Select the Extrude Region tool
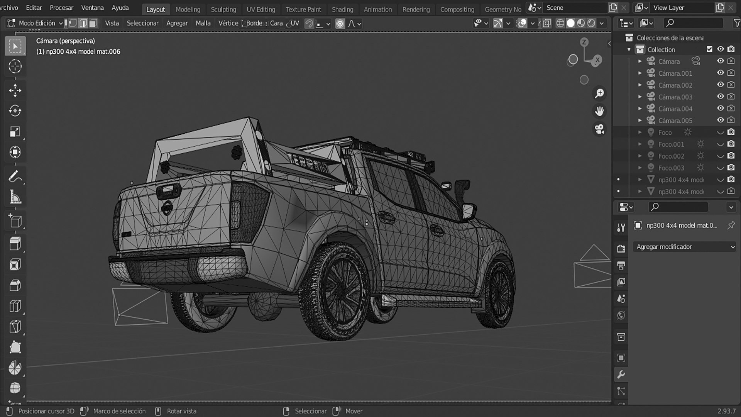Image resolution: width=741 pixels, height=417 pixels. 15,244
